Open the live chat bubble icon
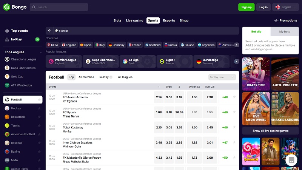Image resolution: width=302 pixels, height=170 pixels. click(x=291, y=160)
